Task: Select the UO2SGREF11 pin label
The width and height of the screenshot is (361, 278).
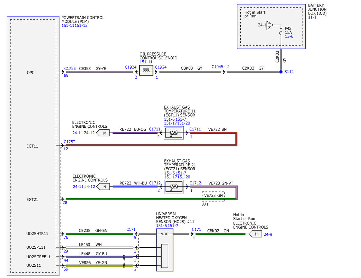Action: pyautogui.click(x=38, y=257)
